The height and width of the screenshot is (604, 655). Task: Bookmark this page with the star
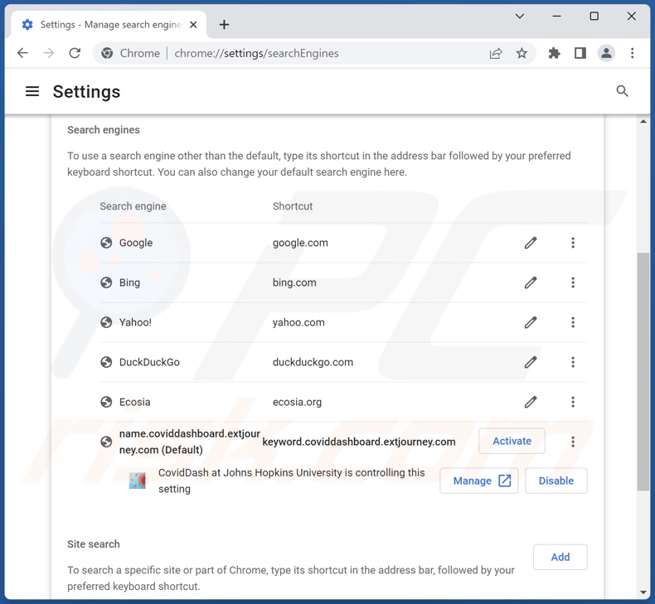click(522, 53)
